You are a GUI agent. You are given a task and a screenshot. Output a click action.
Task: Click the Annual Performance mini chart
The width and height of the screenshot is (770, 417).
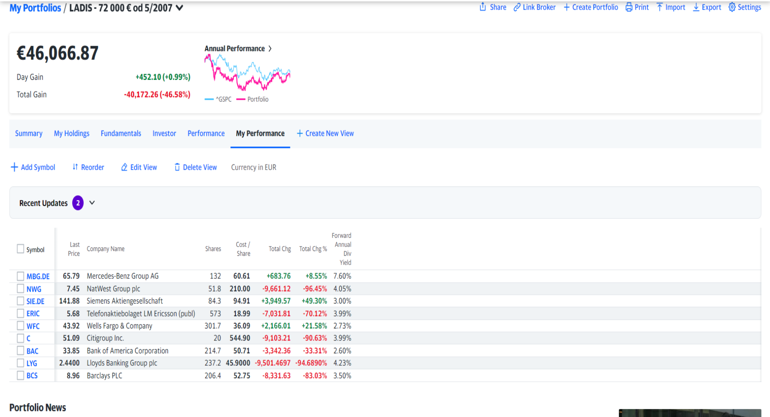tap(247, 73)
